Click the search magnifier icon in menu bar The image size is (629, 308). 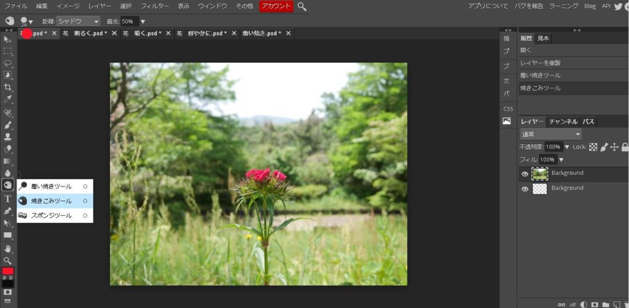click(x=302, y=6)
